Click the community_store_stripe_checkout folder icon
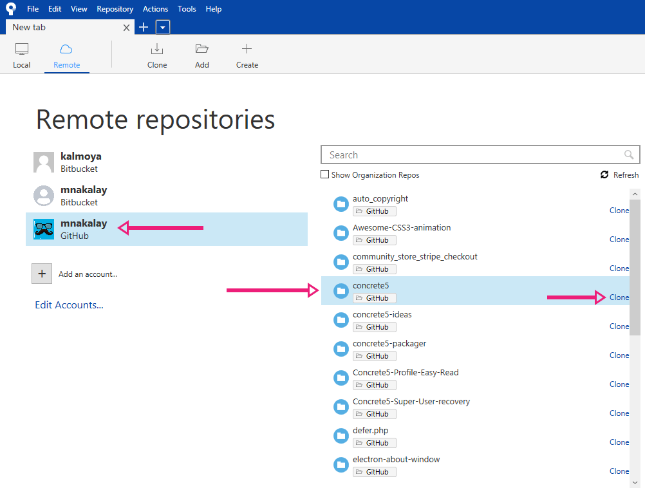The image size is (645, 488). click(x=341, y=261)
